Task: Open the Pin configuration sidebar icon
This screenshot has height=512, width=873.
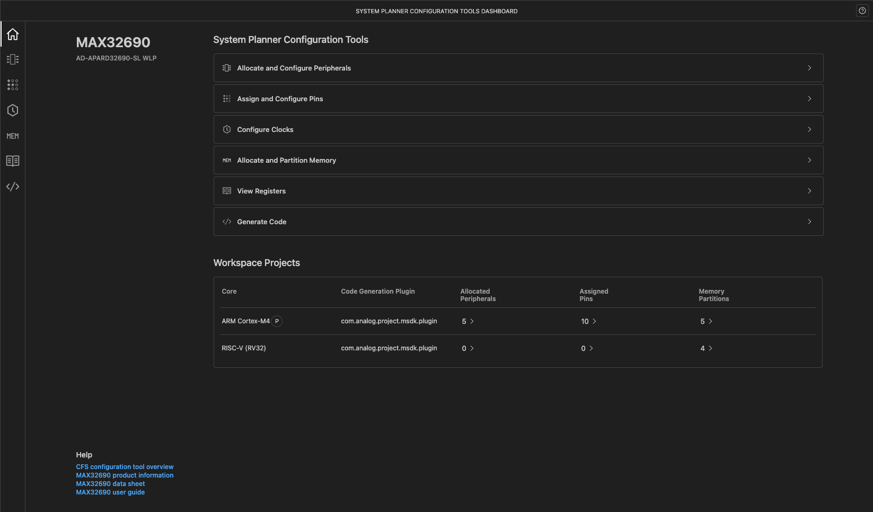Action: [x=13, y=85]
